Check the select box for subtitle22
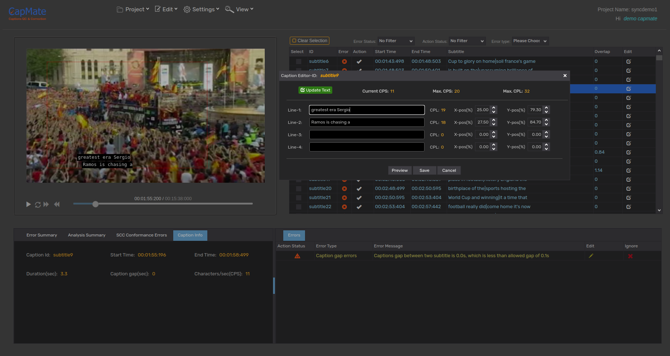The image size is (670, 356). (x=299, y=207)
